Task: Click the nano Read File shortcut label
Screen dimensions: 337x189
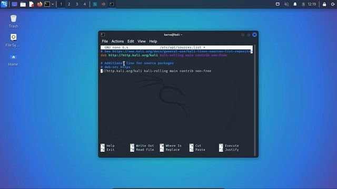Action: pos(145,150)
